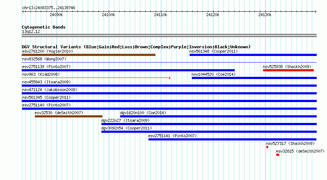Click the Cytogenetic Bands track title
Screen dimensions: 327x180
(x=44, y=27)
